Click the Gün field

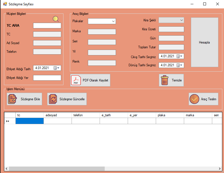coord(171,38)
